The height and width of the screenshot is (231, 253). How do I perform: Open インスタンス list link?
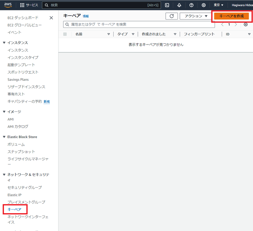click(x=18, y=50)
